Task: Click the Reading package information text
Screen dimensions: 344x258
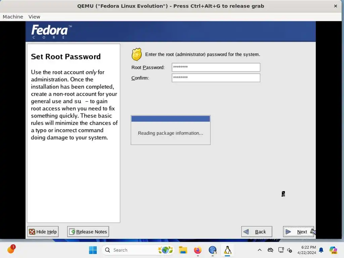Action: pos(170,133)
